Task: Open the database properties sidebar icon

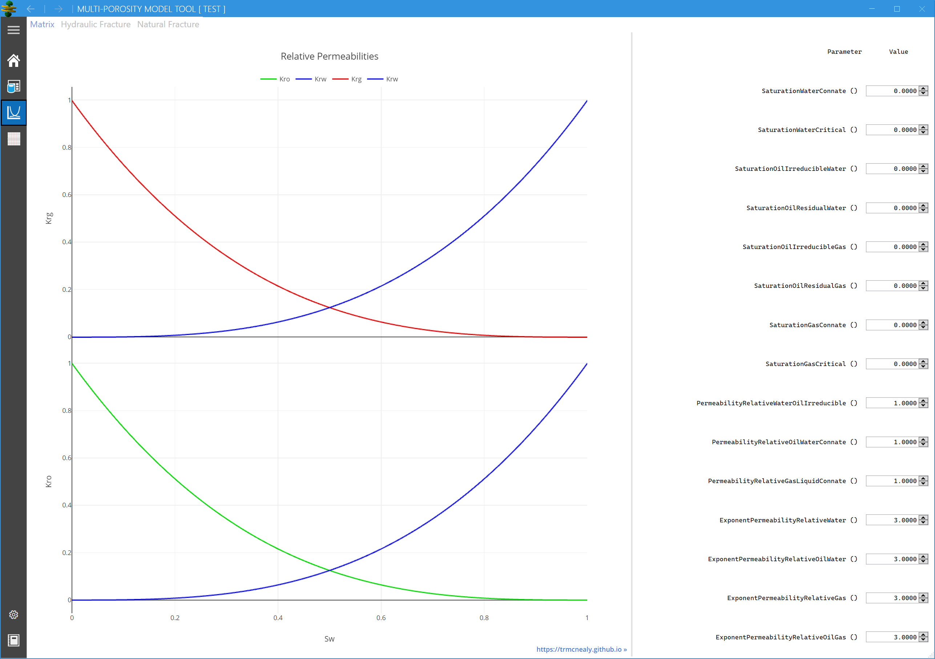Action: tap(13, 87)
